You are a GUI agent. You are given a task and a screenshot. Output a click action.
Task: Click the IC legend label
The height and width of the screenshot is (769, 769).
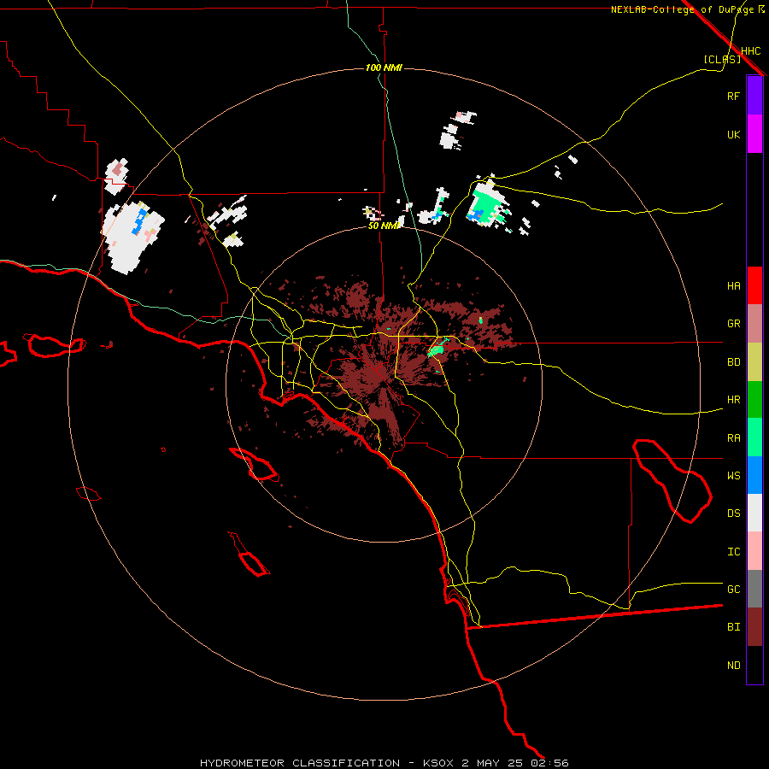(x=733, y=551)
